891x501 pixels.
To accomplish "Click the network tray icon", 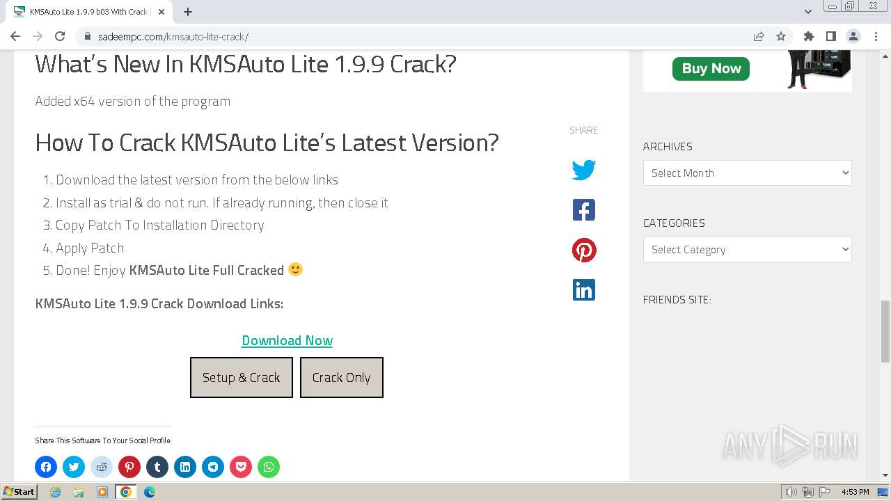I will coord(808,492).
